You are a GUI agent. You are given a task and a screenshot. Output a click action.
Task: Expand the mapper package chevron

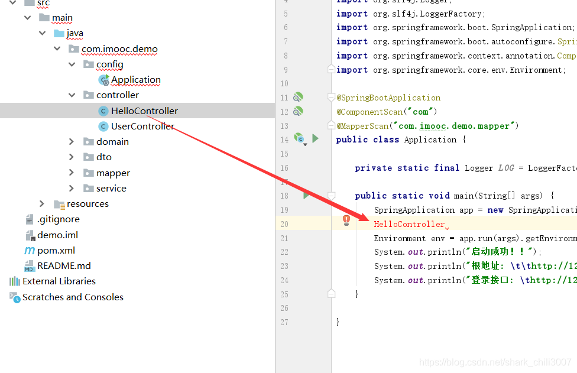(72, 173)
